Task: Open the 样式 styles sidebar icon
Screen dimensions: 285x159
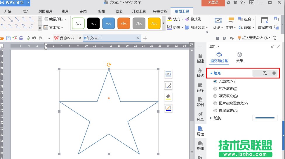Action: click(200, 72)
